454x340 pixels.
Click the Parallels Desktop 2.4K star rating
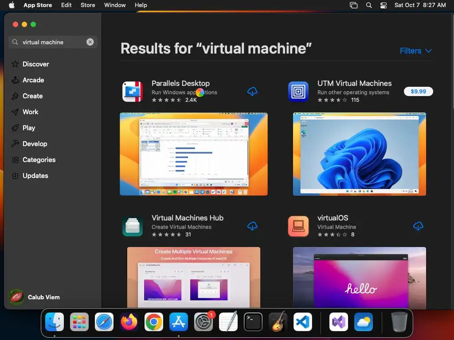(x=174, y=100)
